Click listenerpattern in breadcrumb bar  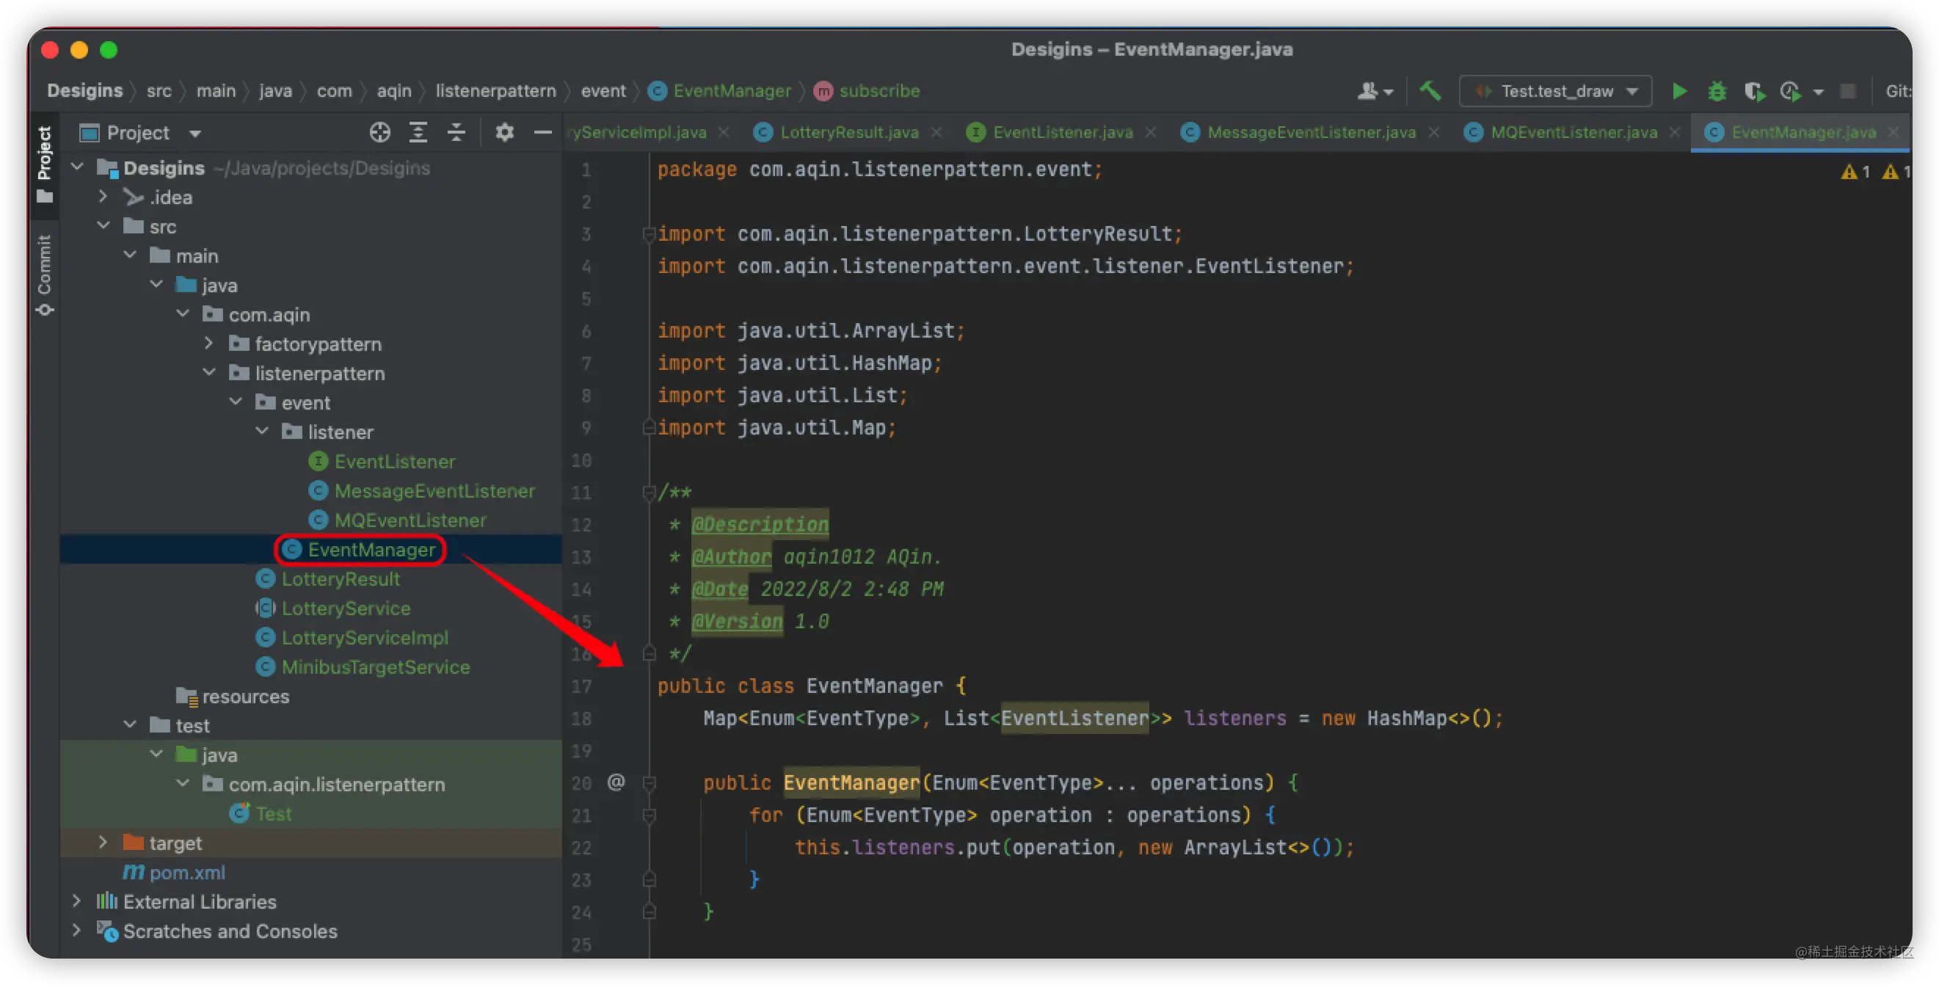[495, 91]
